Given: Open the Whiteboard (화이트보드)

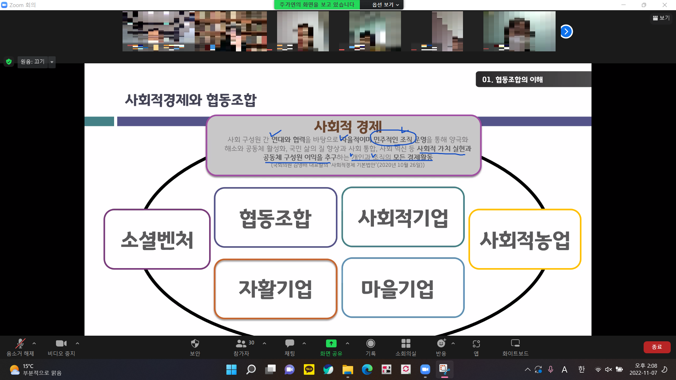Looking at the screenshot, I should 515,347.
